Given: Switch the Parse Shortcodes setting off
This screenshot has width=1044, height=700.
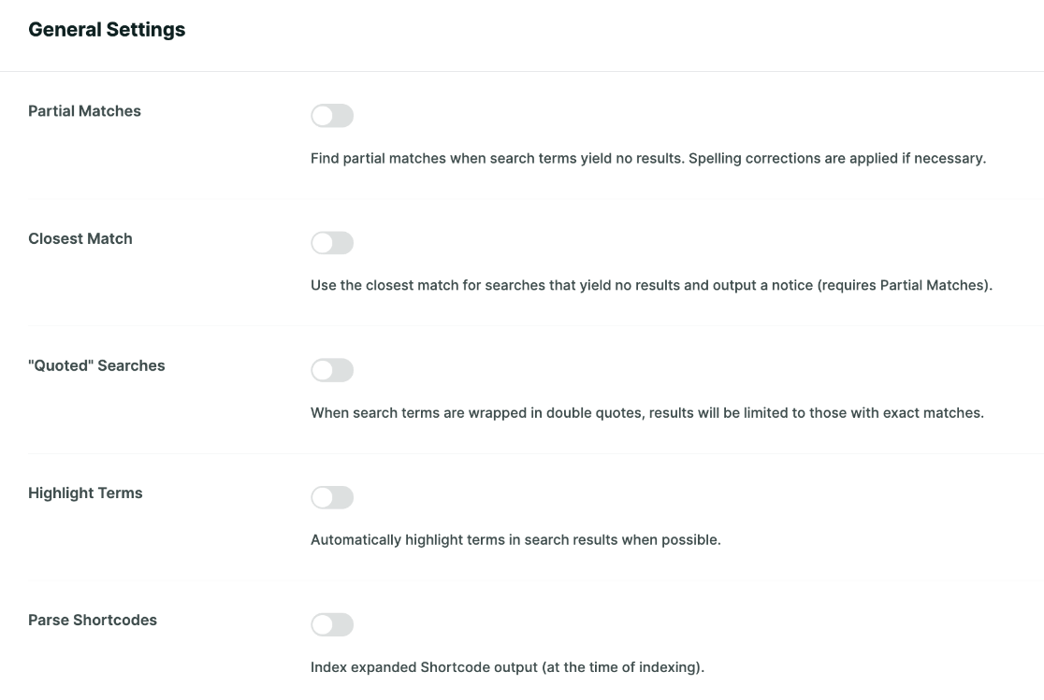Looking at the screenshot, I should tap(332, 623).
